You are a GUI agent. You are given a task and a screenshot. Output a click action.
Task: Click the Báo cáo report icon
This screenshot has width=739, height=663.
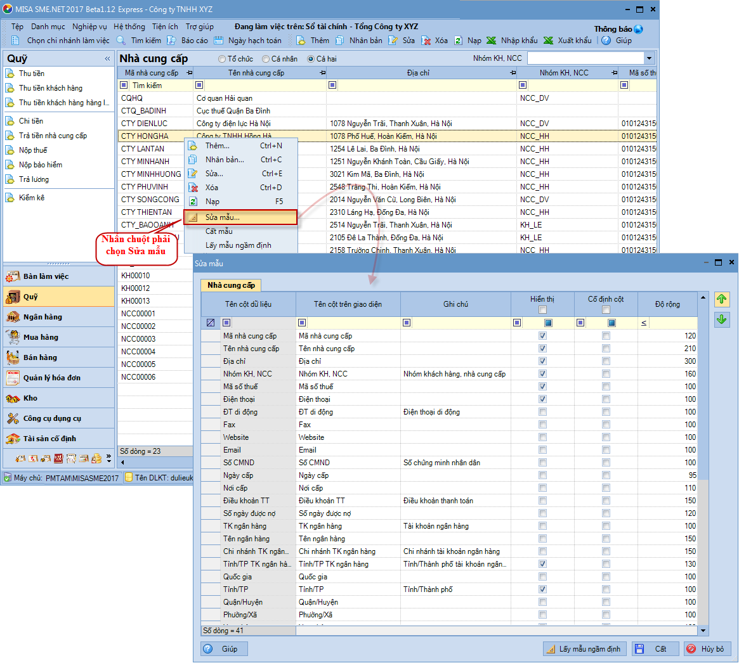(171, 41)
